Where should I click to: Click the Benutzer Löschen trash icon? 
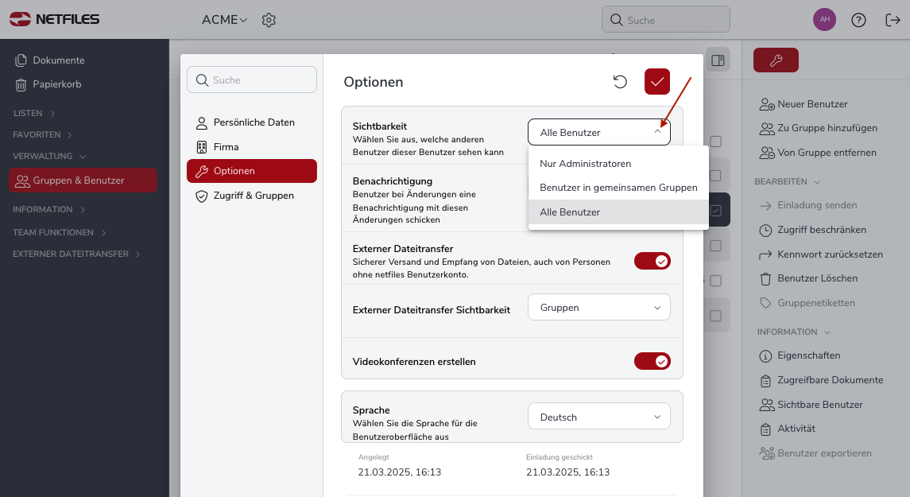(765, 279)
